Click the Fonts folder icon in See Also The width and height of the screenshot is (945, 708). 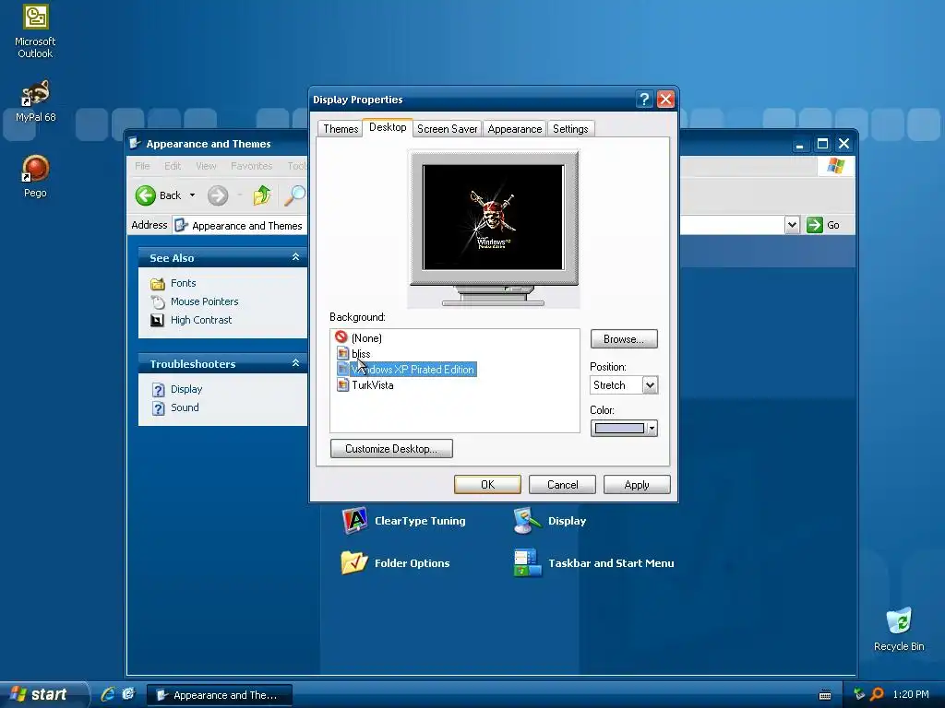[158, 283]
